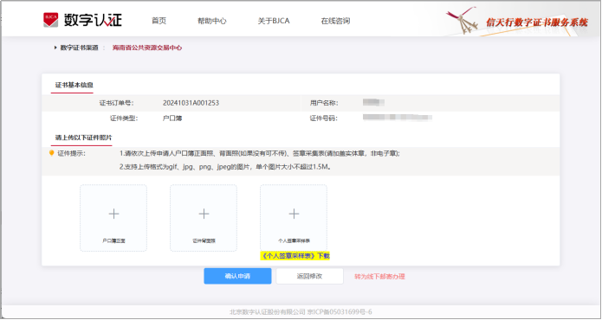
Task: Open the 帮助中心 menu item
Action: tap(212, 21)
